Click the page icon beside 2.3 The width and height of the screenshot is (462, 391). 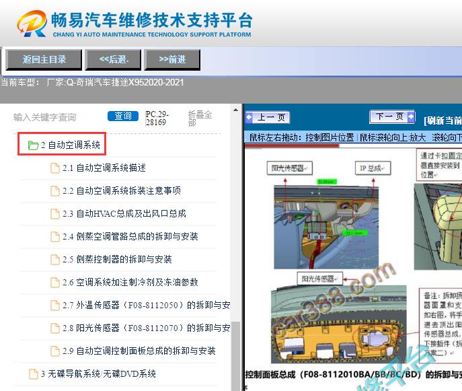55,214
